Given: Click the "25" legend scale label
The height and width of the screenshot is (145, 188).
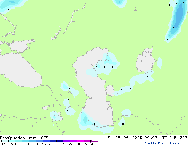Looking at the screenshot, I should (x=58, y=144).
